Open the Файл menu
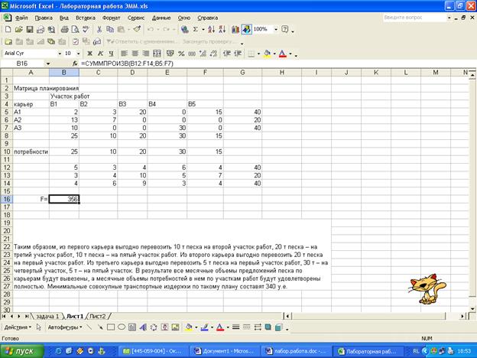 [21, 18]
